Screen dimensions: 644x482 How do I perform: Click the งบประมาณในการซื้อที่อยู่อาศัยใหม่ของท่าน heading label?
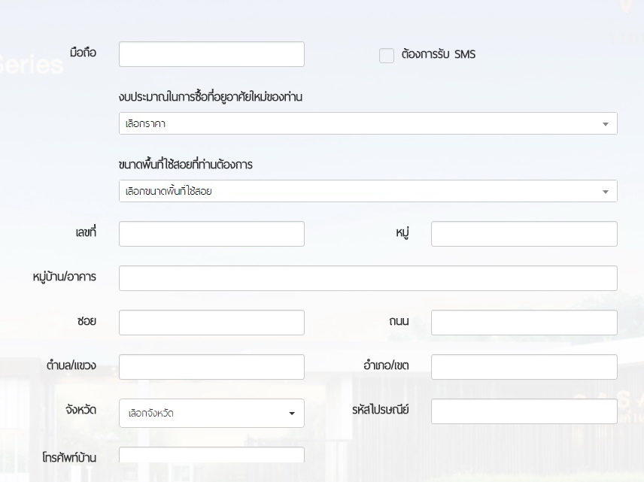click(211, 97)
